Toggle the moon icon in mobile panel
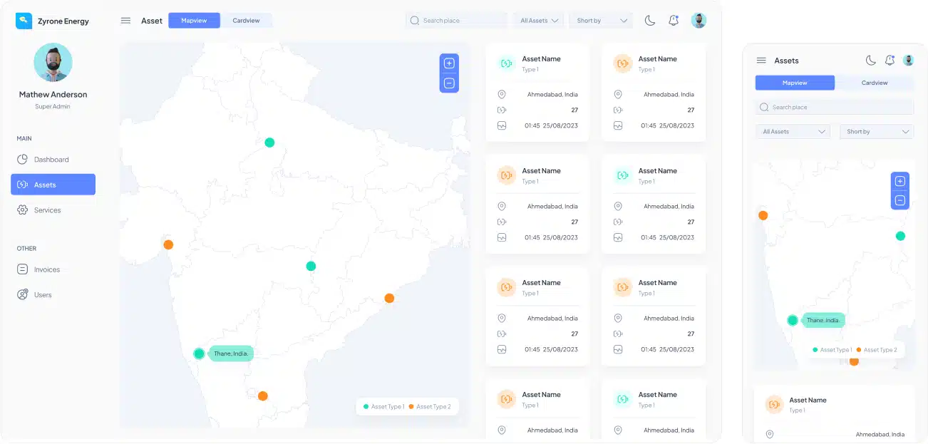The width and height of the screenshot is (928, 444). [x=870, y=61]
